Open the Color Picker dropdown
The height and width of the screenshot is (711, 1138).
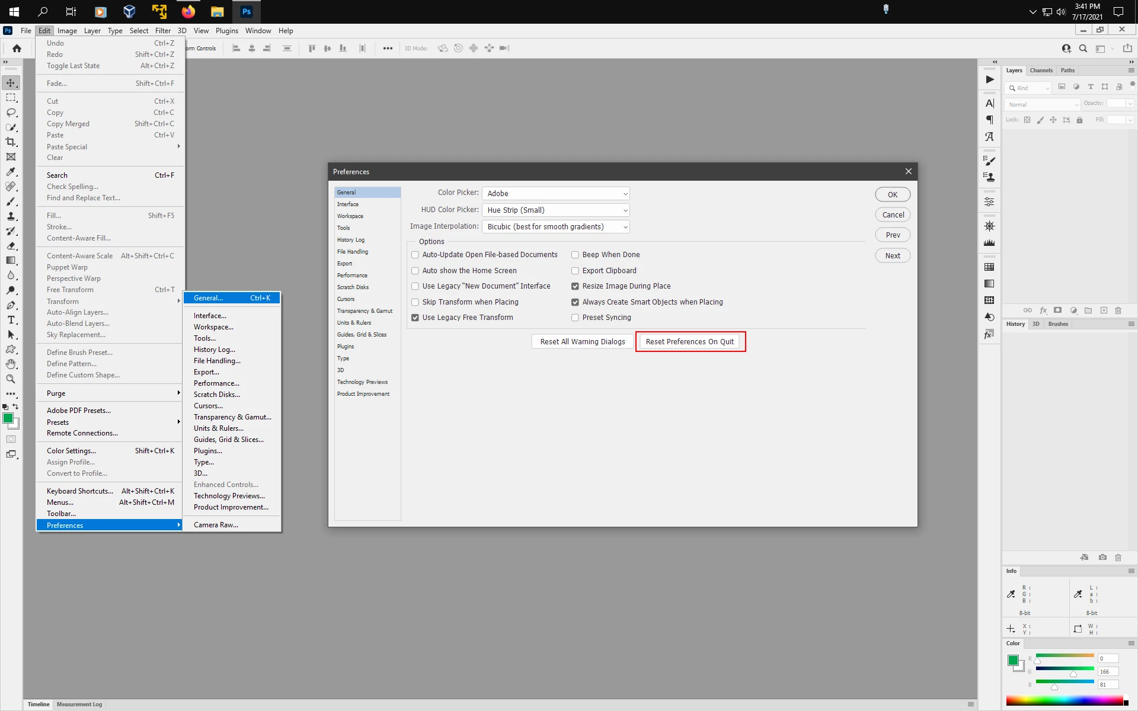[x=555, y=194]
